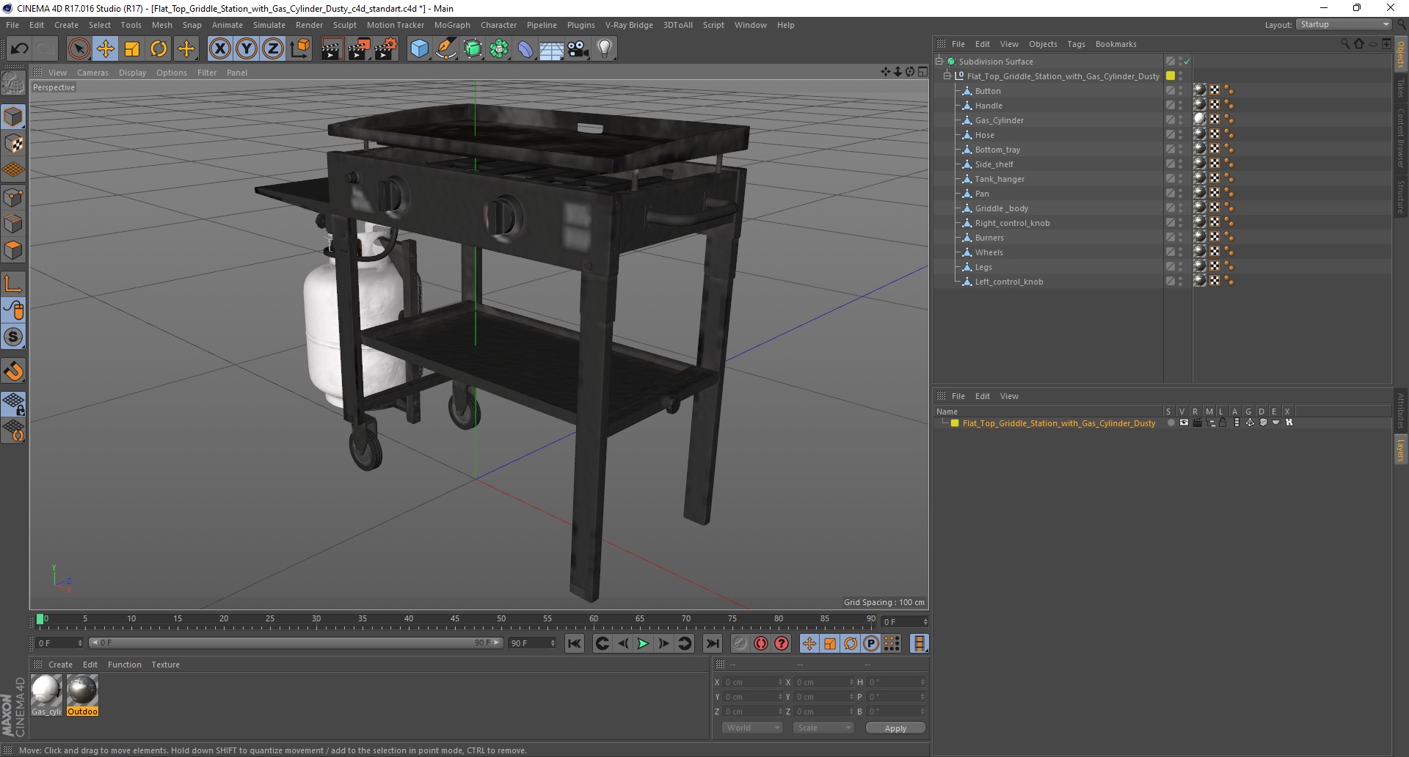Open Edit Render Settings
Screen dimensions: 1409x757
coord(385,49)
